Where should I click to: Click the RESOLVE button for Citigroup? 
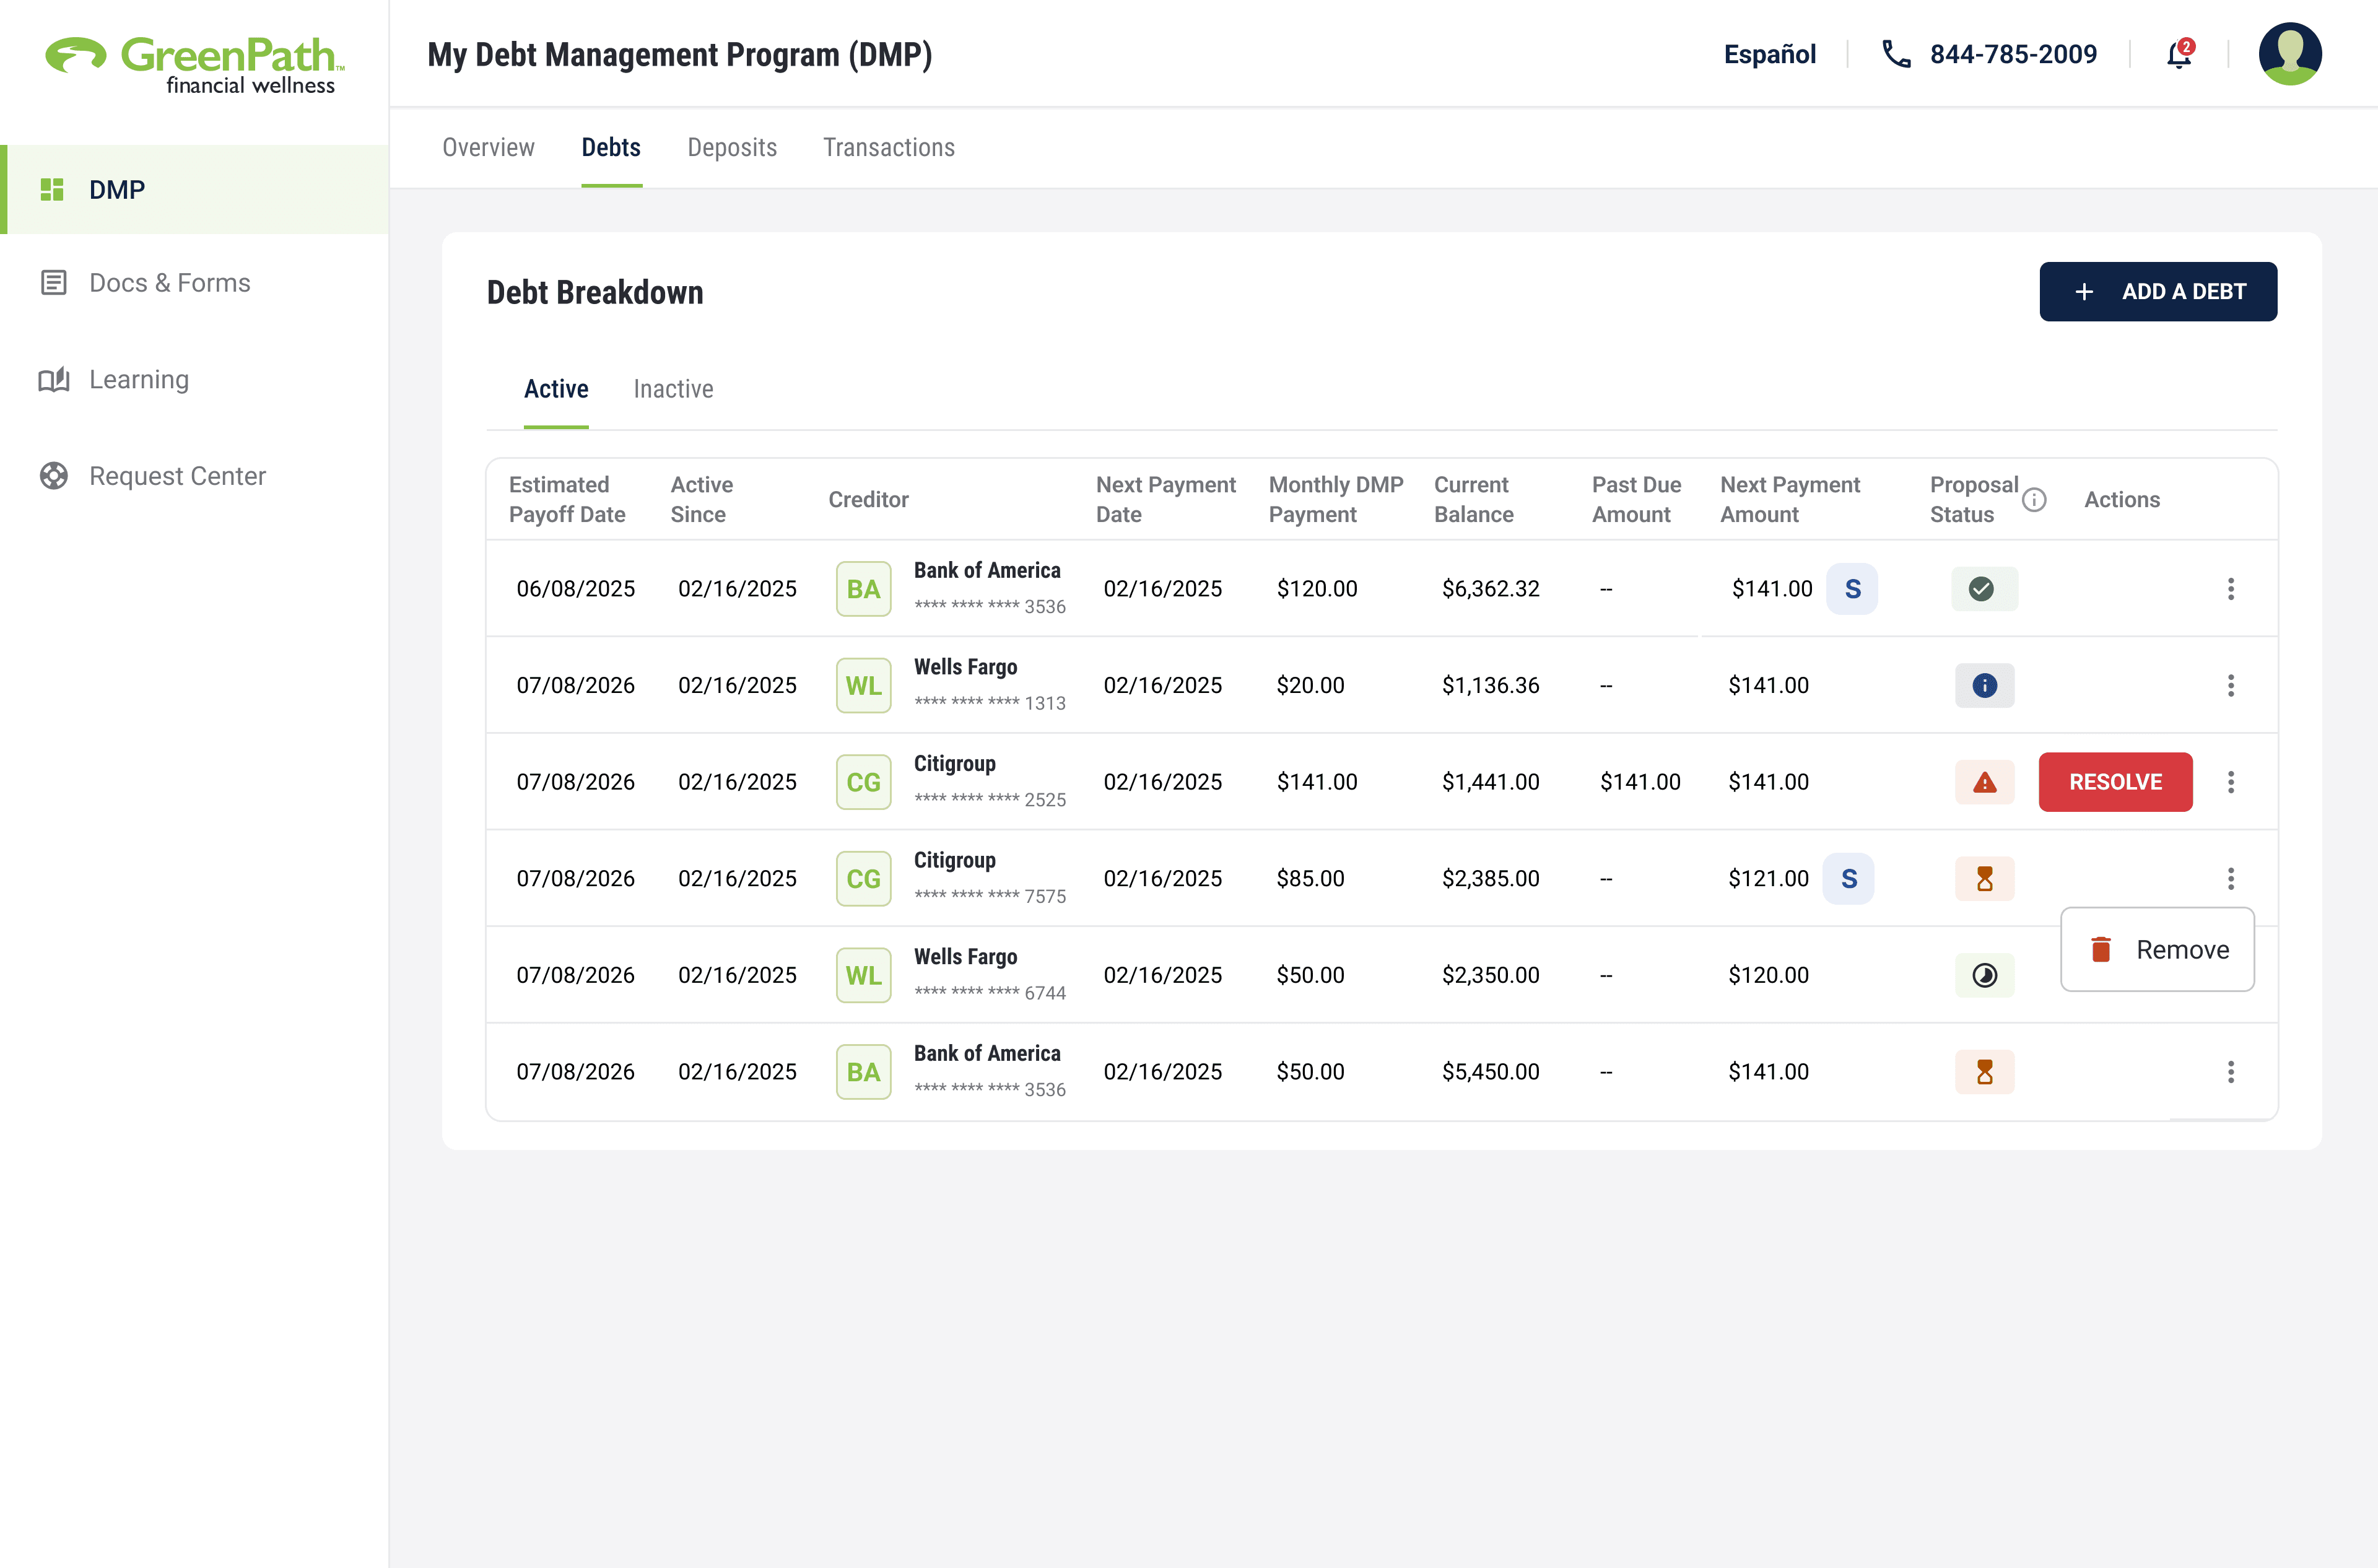2115,782
